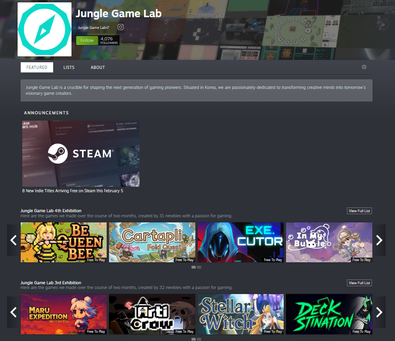Screen dimensions: 395x341
Task: Select second page dot of 3rd Exhibition carousel
Action: click(x=199, y=339)
